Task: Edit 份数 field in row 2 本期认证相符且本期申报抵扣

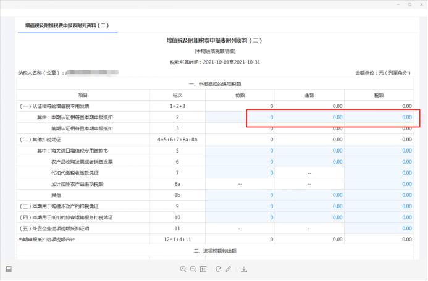Action: click(240, 117)
